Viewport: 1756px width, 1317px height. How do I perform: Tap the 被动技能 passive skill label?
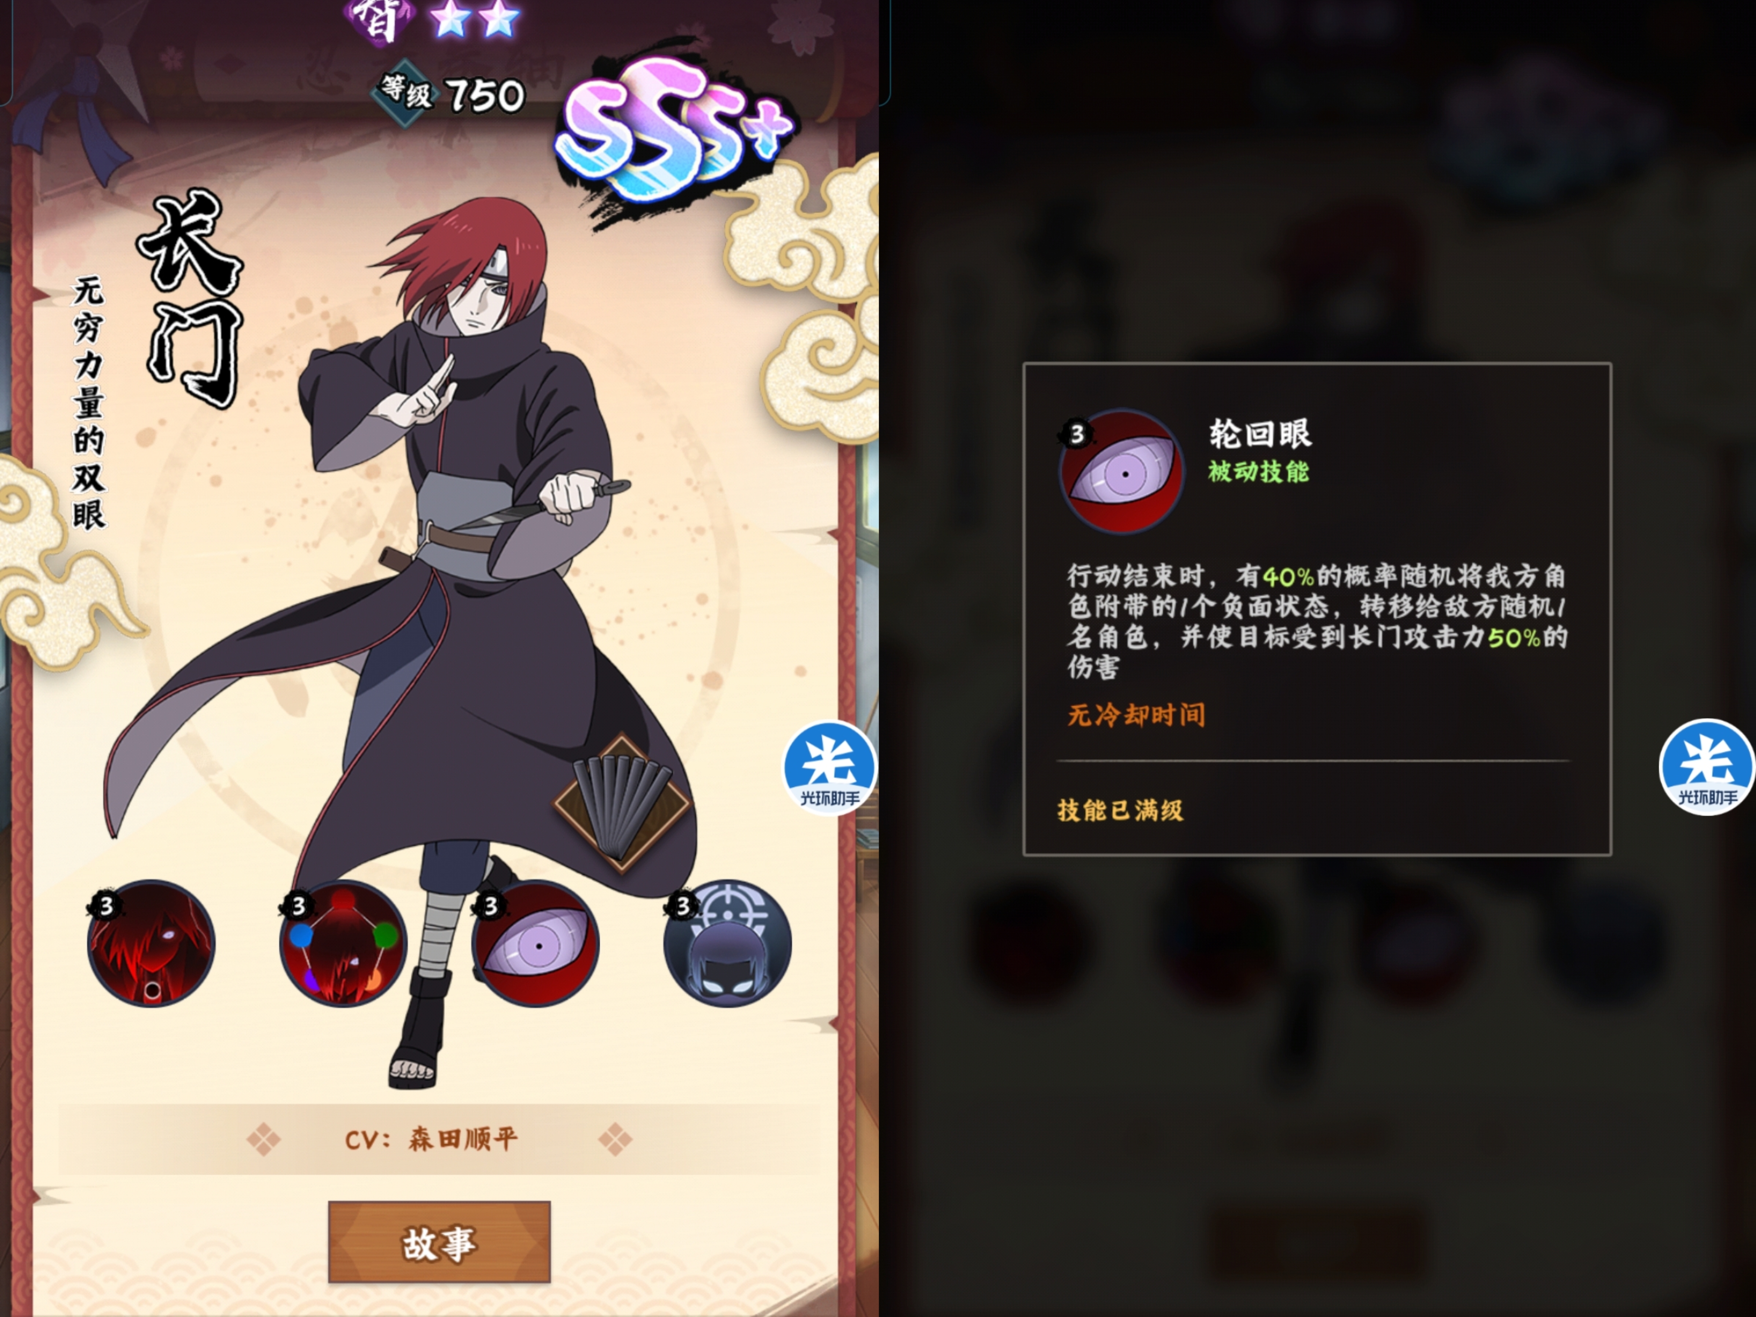click(1258, 472)
